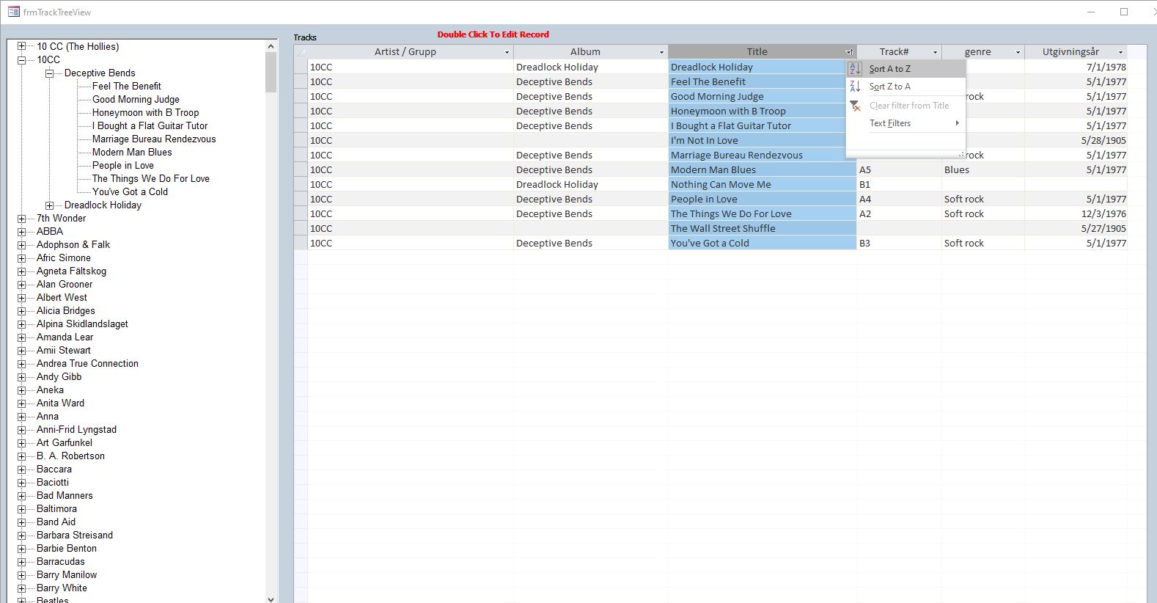Viewport: 1157px width, 603px height.
Task: Expand the 7th Wonder node
Action: tap(21, 219)
